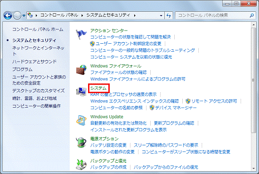Open 電源オプション heading
Viewport: 259px width, 174px height.
(105, 139)
